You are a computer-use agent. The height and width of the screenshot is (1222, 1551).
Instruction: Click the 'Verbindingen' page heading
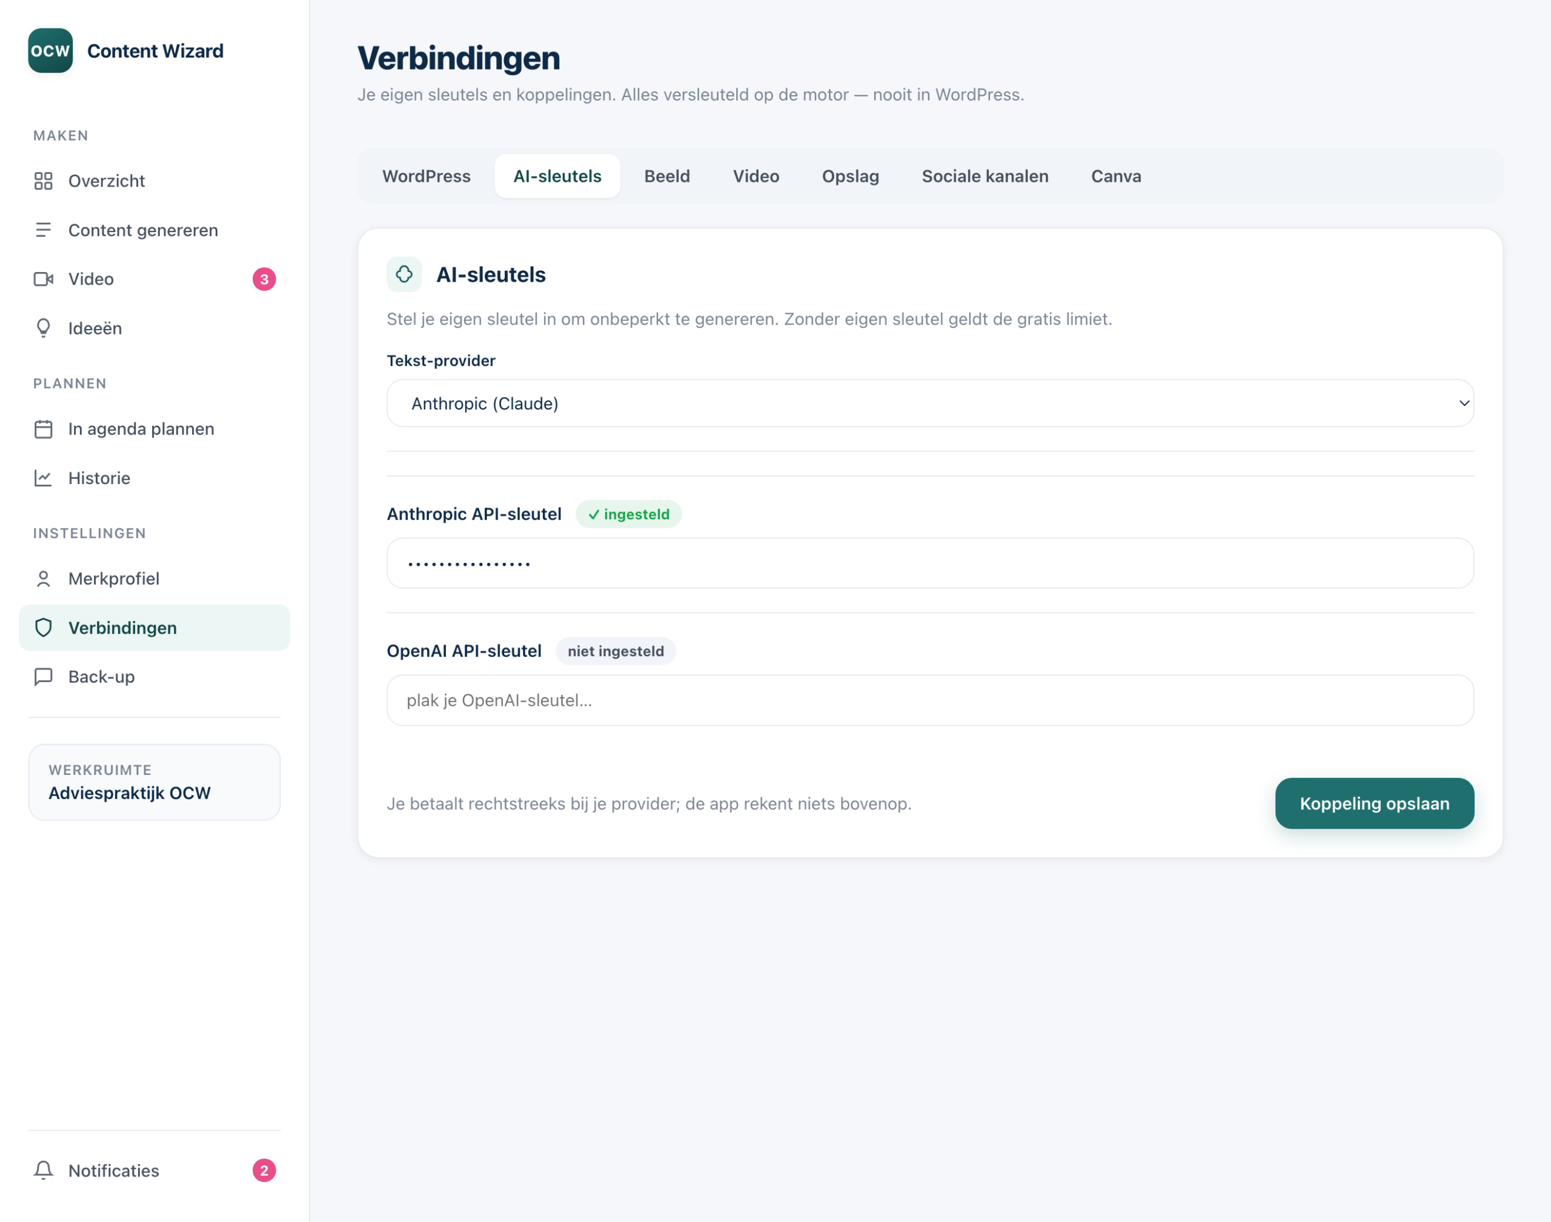coord(459,58)
